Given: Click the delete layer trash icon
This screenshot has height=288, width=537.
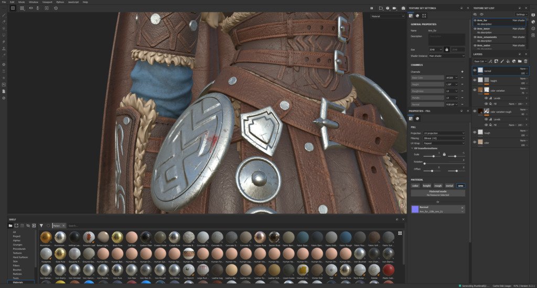Looking at the screenshot, I should (x=525, y=61).
